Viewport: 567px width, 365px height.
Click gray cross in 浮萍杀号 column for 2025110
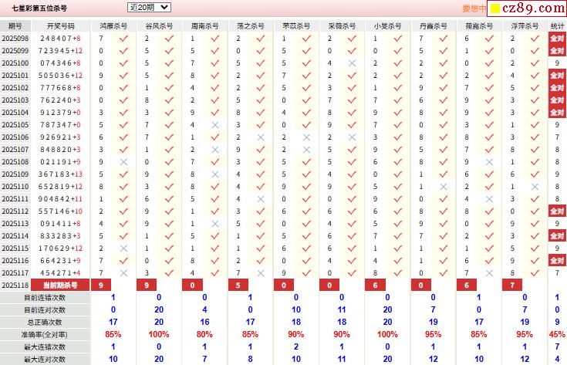(x=535, y=187)
